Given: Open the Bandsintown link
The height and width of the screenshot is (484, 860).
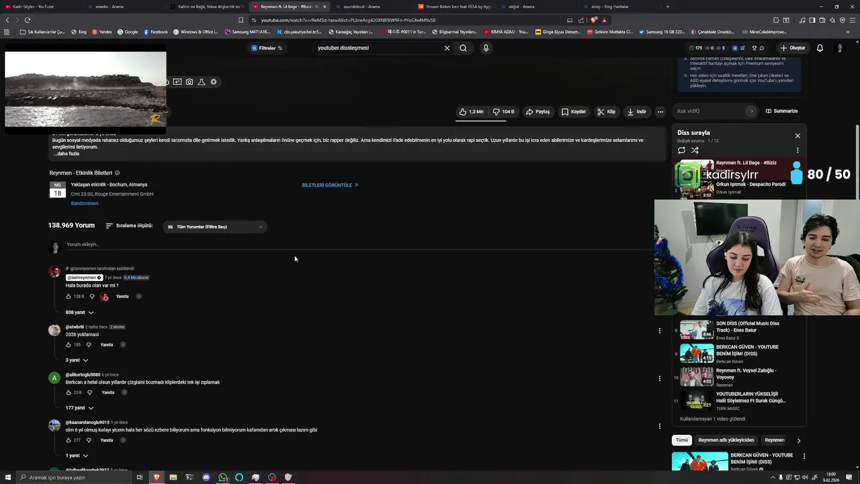Looking at the screenshot, I should pos(85,203).
